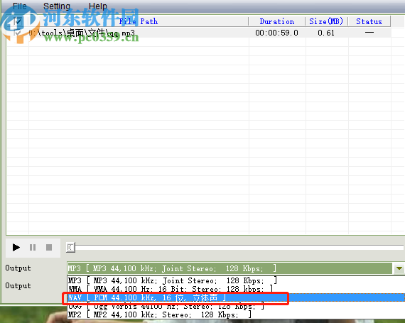Sort by the Duration column header
The height and width of the screenshot is (323, 405).
277,21
